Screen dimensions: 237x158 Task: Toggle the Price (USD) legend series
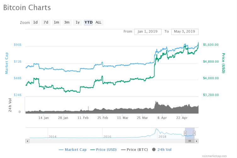tap(103, 150)
